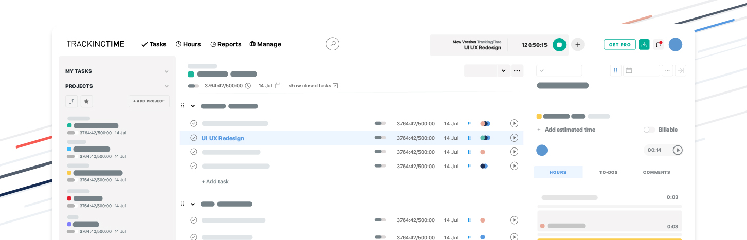Viewport: 747px width, 240px height.
Task: Collapse the first task list group chevron
Action: [193, 106]
